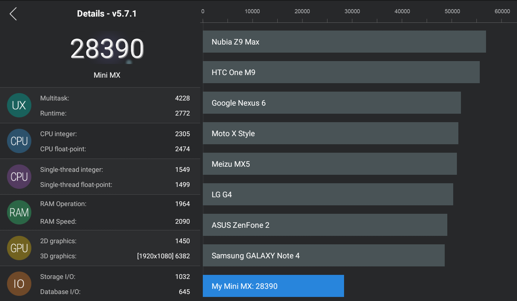517x301 pixels.
Task: Select the blue CPU category icon
Action: tap(19, 141)
